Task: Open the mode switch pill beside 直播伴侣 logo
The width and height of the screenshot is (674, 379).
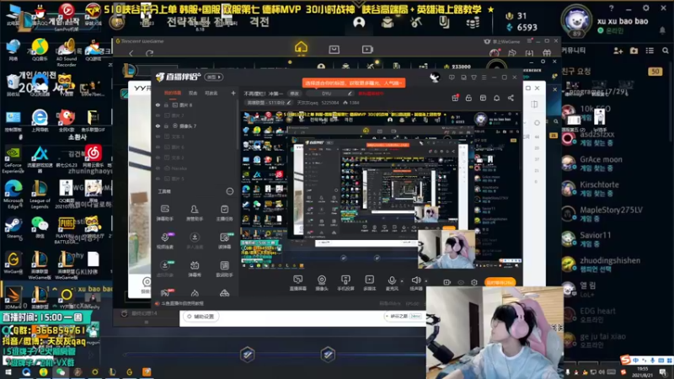Action: coord(214,77)
